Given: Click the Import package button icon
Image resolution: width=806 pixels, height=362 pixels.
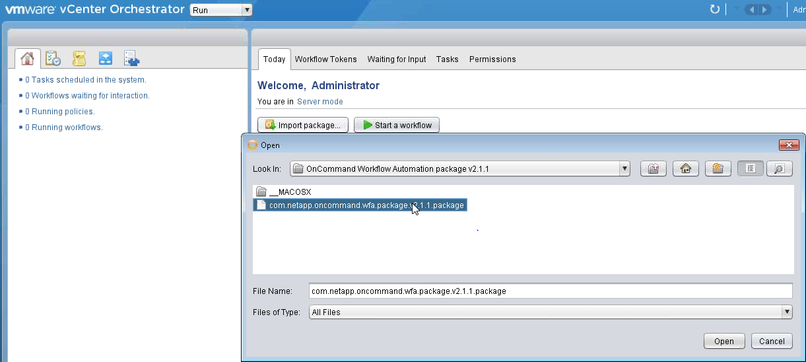Looking at the screenshot, I should [270, 125].
